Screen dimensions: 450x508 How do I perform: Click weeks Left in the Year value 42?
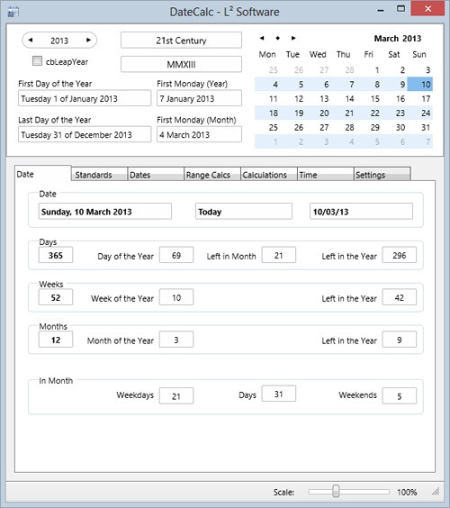(x=400, y=297)
